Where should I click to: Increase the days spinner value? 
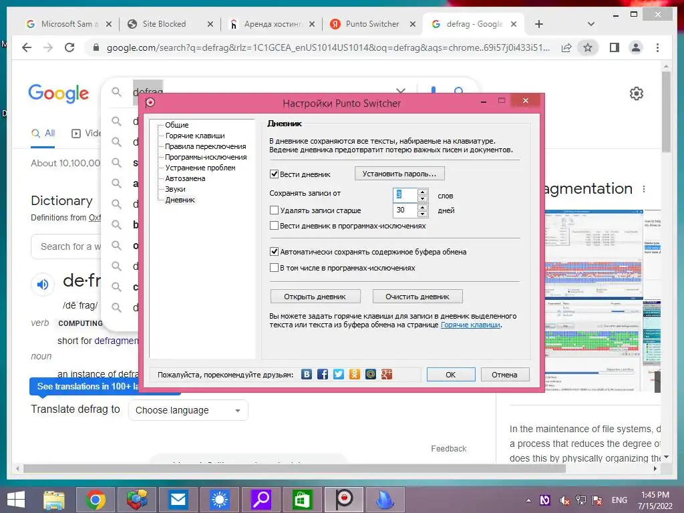tap(422, 207)
